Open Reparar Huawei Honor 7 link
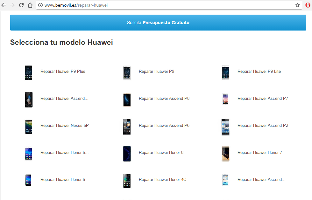Screen dimensions: 312x200 click(x=260, y=153)
